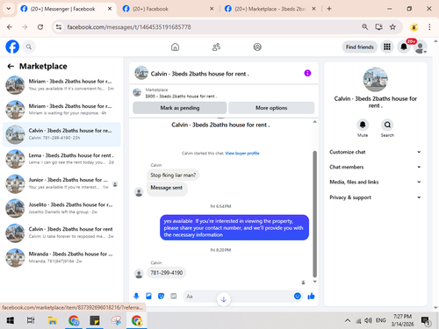The width and height of the screenshot is (439, 329).
Task: Click the More options button
Action: (271, 108)
